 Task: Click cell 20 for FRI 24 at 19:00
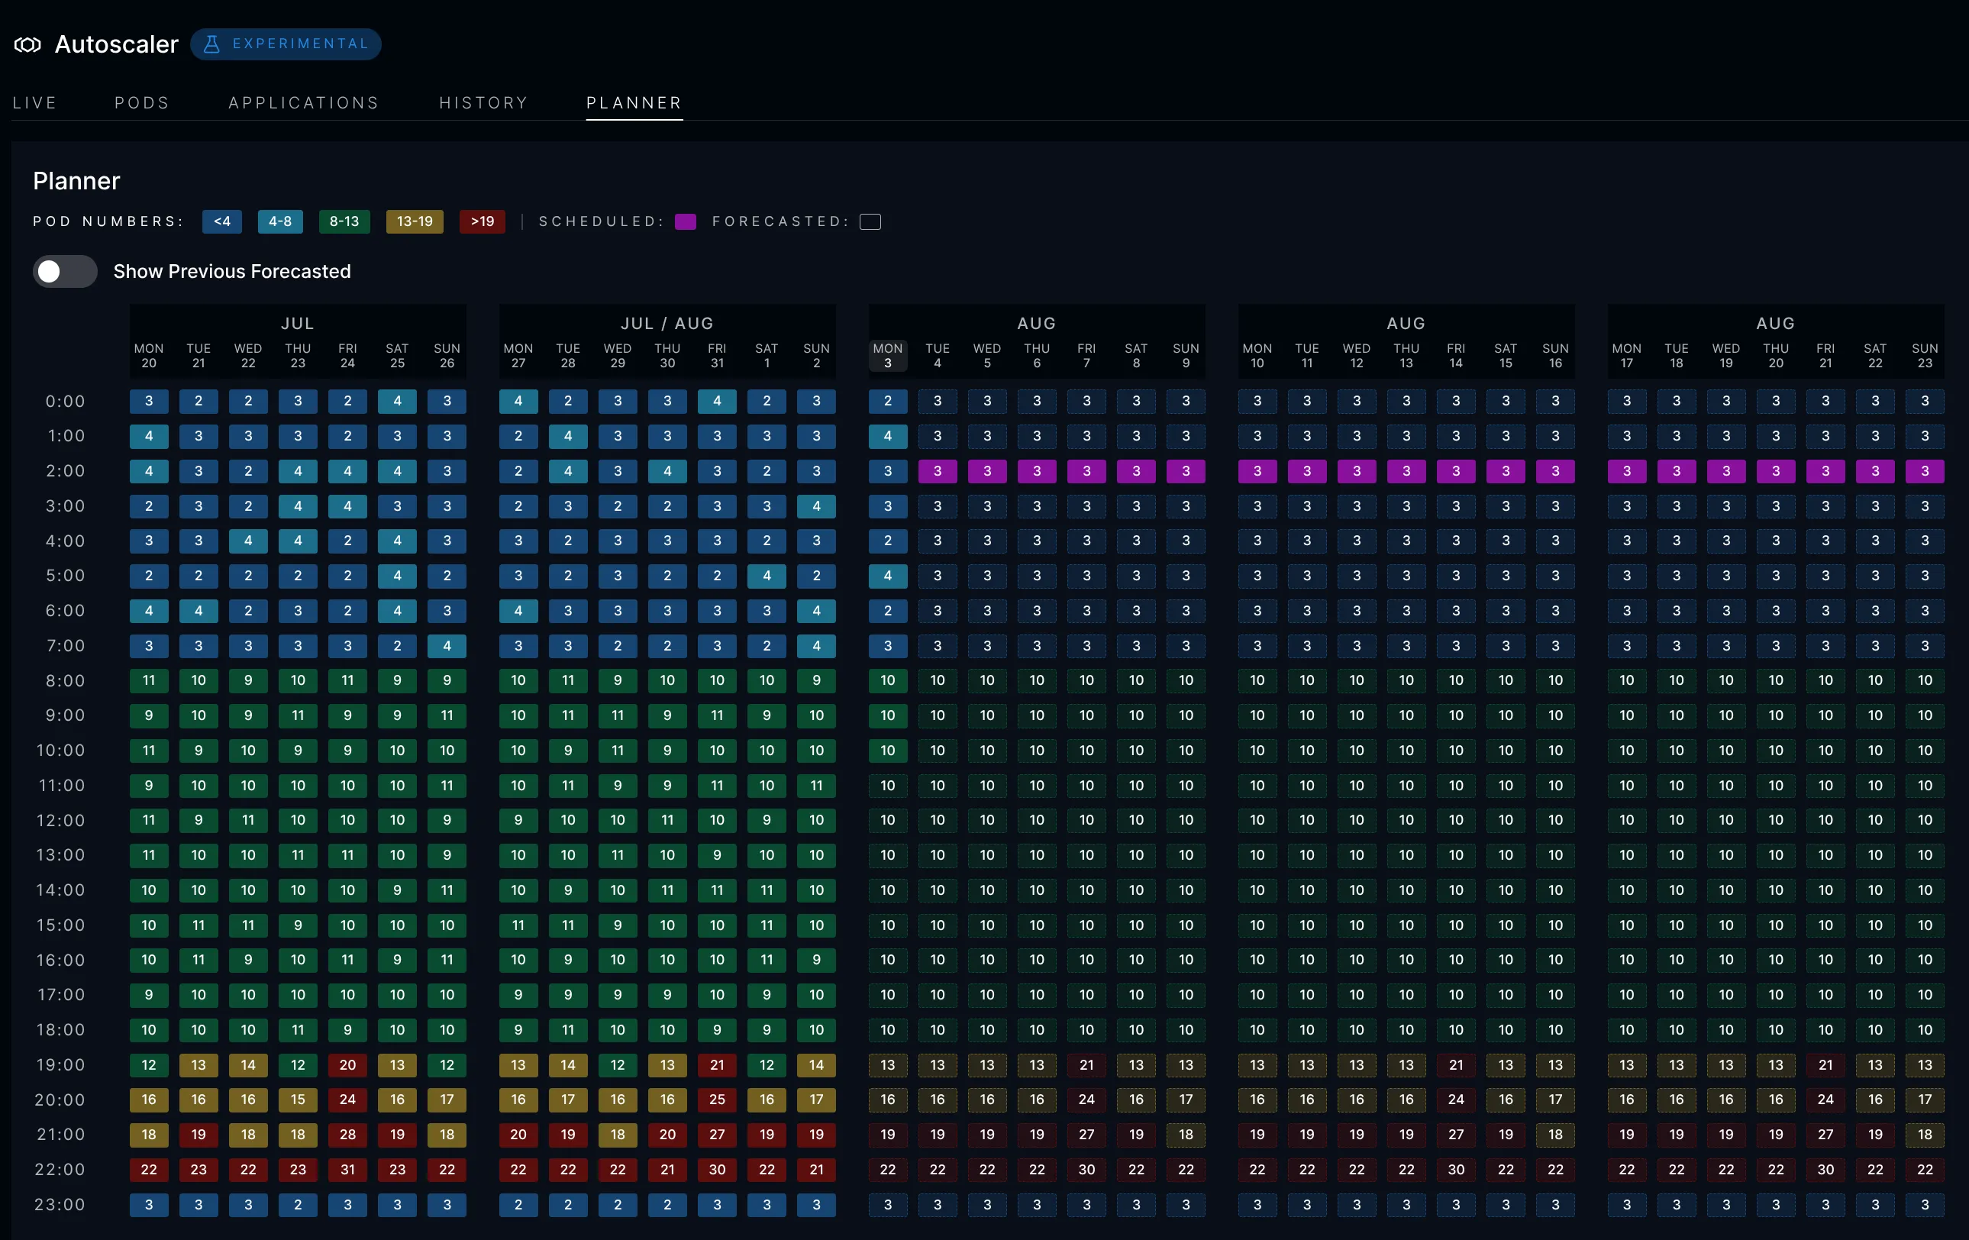click(x=347, y=1065)
